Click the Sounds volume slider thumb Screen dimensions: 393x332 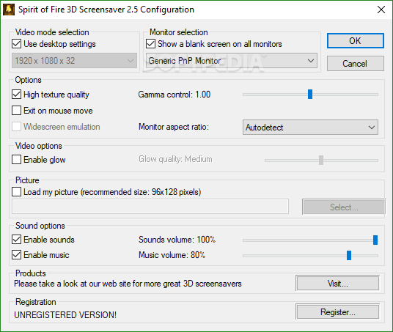tap(375, 240)
